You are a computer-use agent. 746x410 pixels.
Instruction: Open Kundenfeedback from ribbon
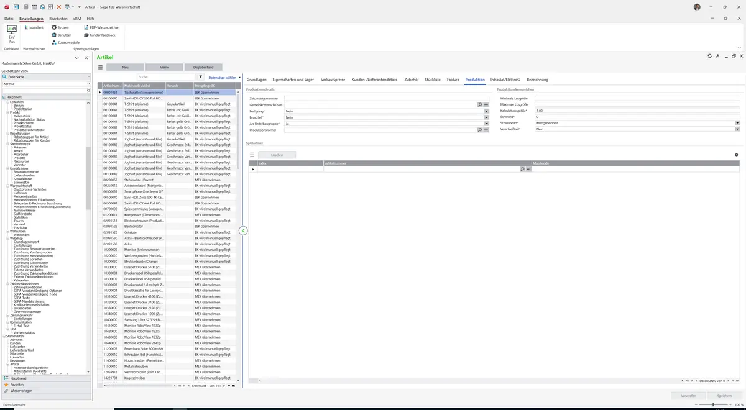coord(99,35)
